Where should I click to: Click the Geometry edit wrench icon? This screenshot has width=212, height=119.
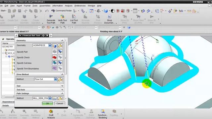(60, 46)
